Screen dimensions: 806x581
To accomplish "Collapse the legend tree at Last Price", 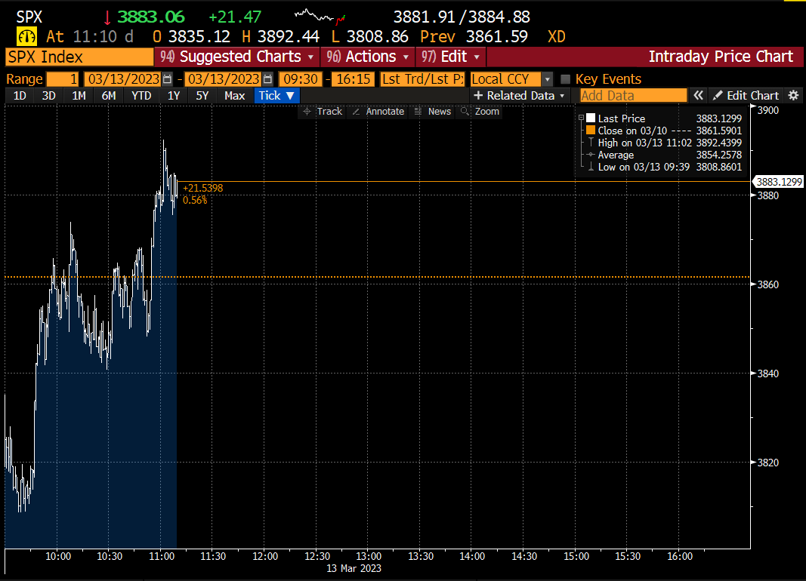I will click(580, 118).
